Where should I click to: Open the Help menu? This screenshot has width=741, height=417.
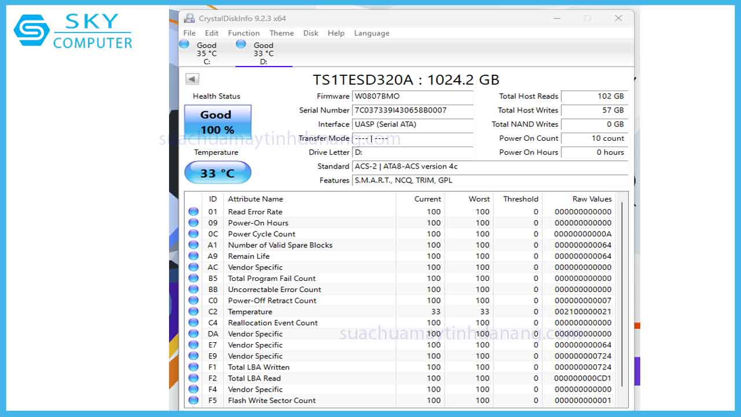tap(336, 33)
